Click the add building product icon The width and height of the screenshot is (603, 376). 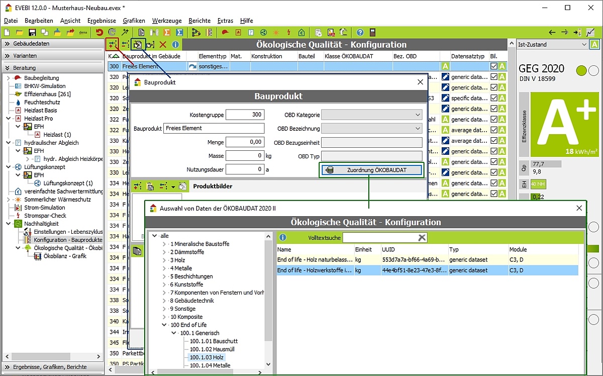(112, 45)
